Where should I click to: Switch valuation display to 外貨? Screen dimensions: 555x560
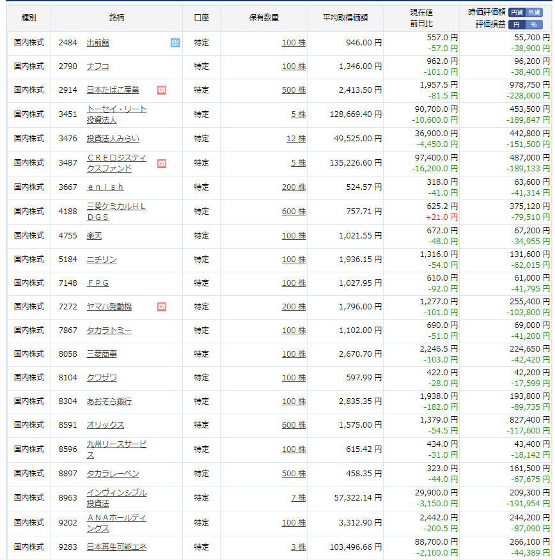(534, 13)
